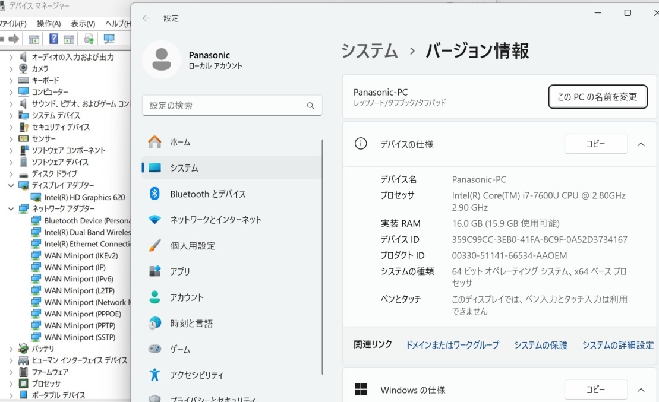Click the ディスク ドライブ icon
The image size is (659, 402).
pyautogui.click(x=24, y=174)
